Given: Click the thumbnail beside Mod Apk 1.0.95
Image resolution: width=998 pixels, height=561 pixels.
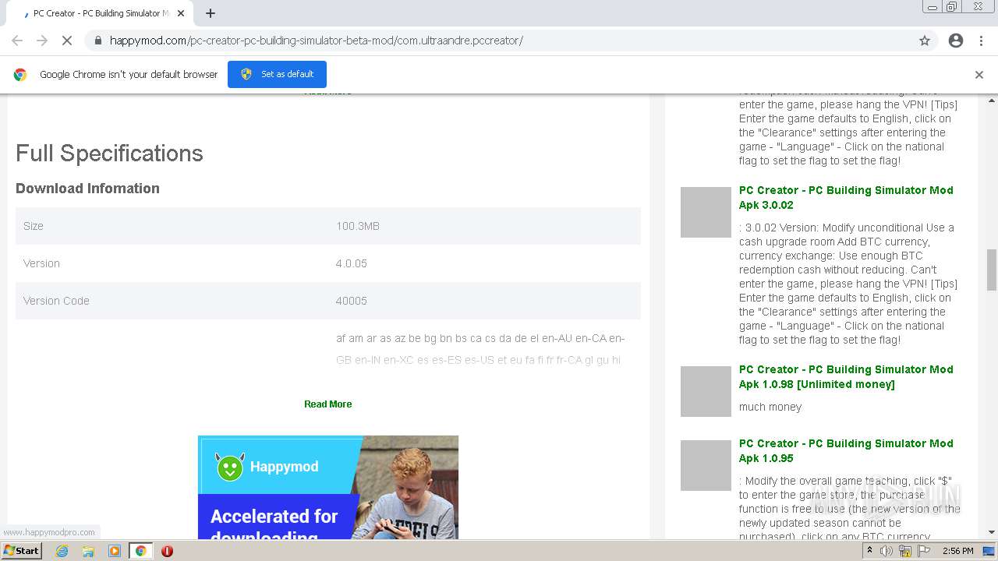Looking at the screenshot, I should [x=706, y=465].
